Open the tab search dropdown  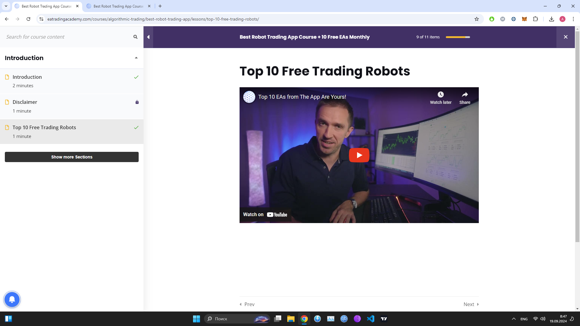pos(6,6)
